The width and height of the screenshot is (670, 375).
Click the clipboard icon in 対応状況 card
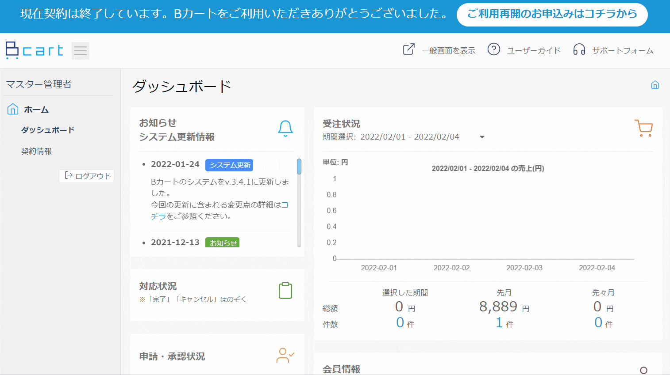285,291
